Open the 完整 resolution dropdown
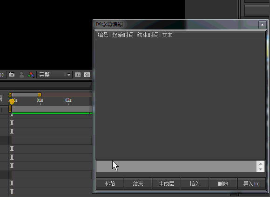The image size is (270, 197). tap(54, 75)
